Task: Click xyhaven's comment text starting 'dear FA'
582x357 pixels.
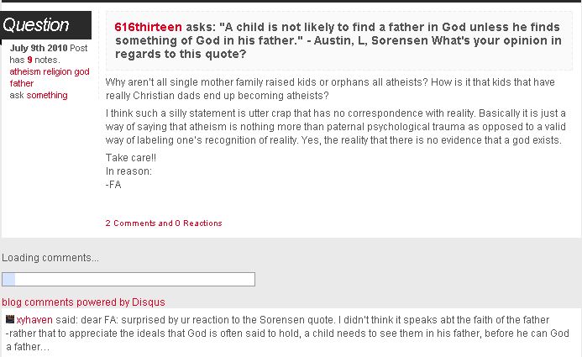Action: click(286, 333)
